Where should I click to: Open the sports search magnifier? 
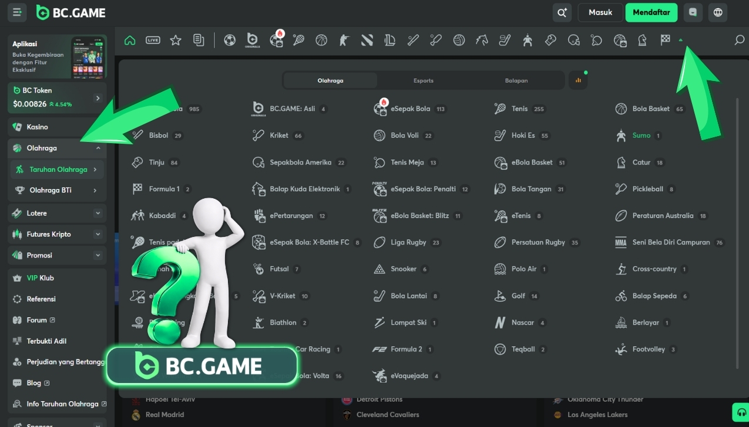tap(740, 40)
